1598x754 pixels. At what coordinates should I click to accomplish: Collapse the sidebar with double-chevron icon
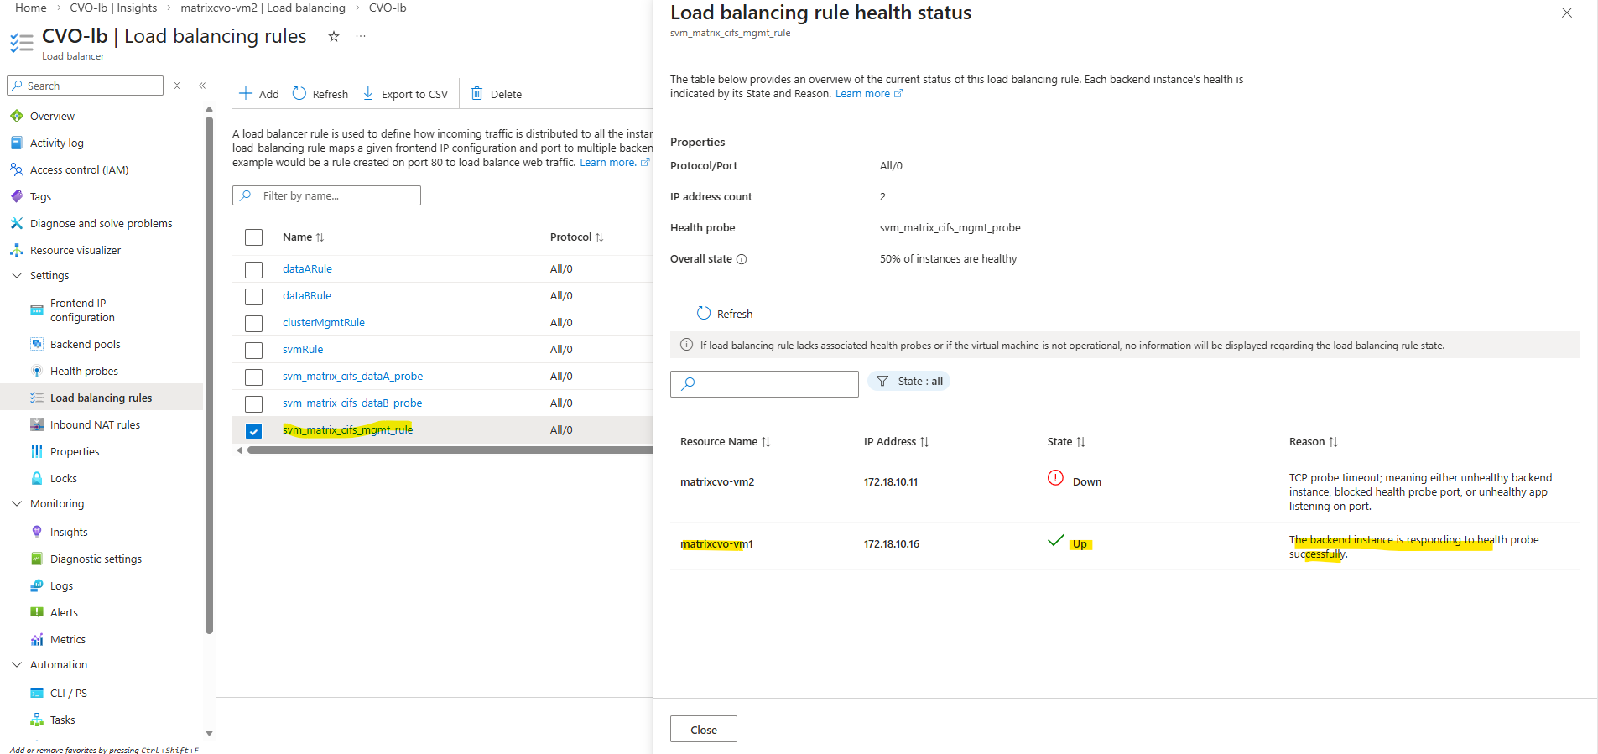pyautogui.click(x=202, y=86)
